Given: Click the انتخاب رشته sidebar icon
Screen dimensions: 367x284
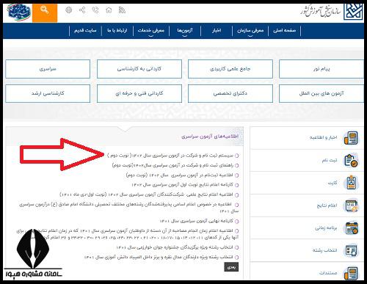Looking at the screenshot, I should [x=351, y=250].
